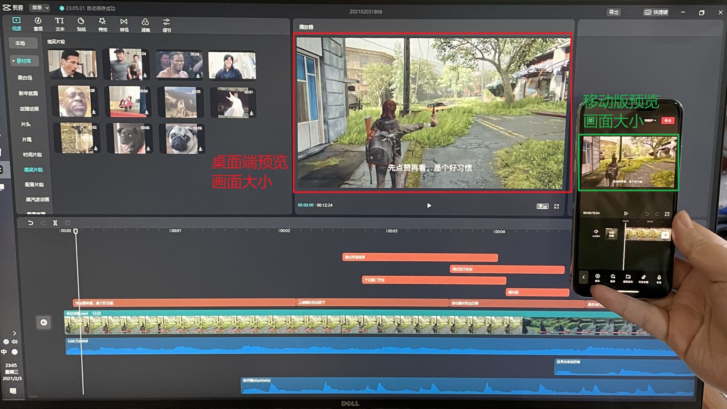Tap the back arrow on phone toolbar
Viewport: 727px width, 409px height.
tap(583, 278)
